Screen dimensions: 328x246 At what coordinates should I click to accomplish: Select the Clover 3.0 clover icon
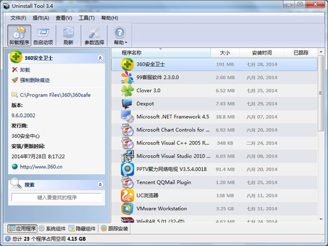point(127,91)
